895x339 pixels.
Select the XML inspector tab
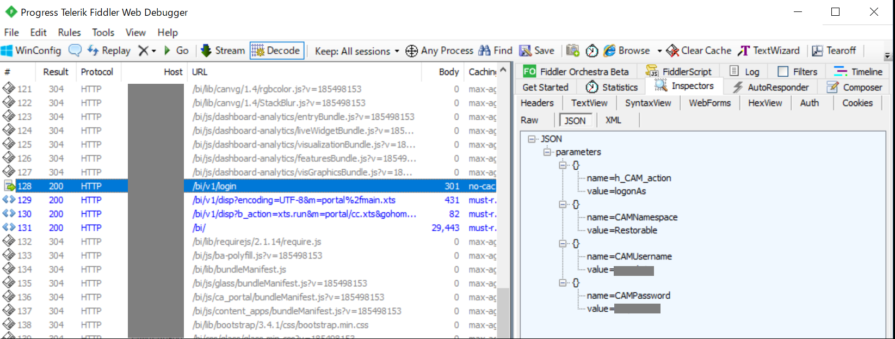click(613, 120)
